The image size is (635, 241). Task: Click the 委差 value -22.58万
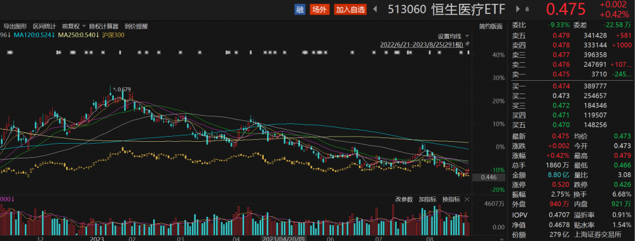(618, 25)
